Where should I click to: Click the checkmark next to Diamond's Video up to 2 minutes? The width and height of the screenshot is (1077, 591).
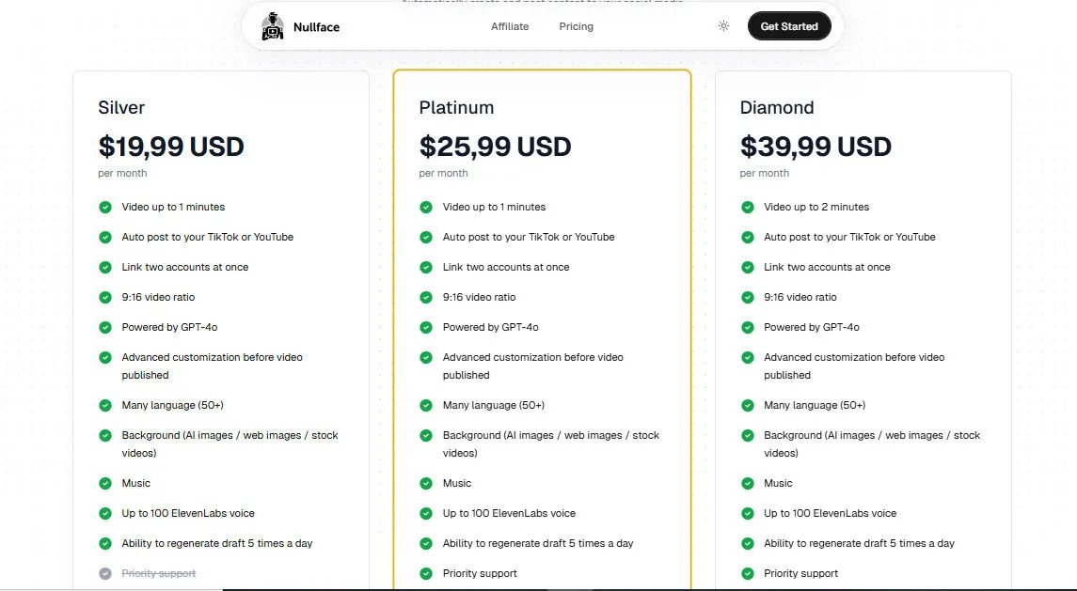click(747, 207)
